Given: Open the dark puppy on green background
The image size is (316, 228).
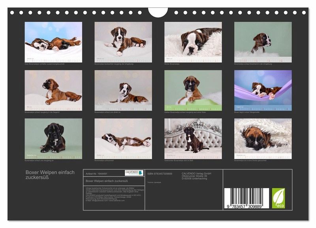Looking at the screenshot, I should tap(53, 137).
